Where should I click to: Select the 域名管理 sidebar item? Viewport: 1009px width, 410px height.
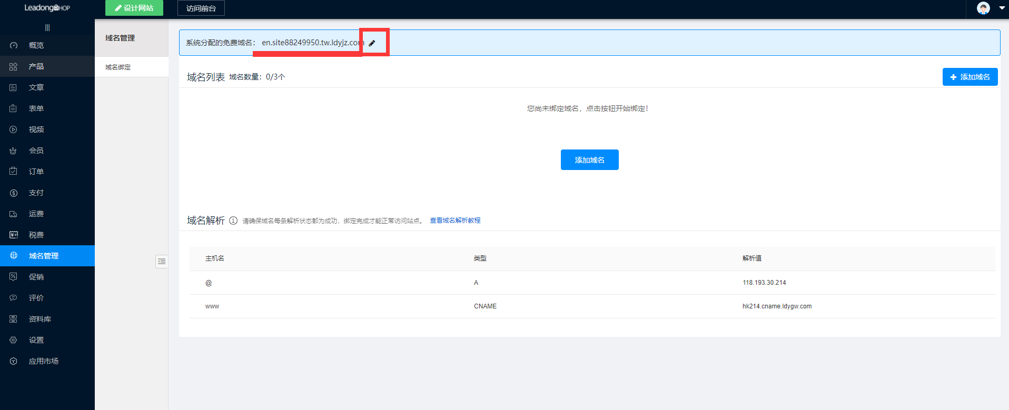click(43, 256)
